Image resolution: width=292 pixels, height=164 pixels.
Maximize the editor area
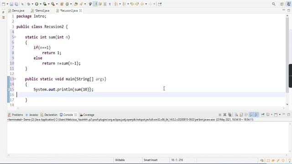click(289, 10)
